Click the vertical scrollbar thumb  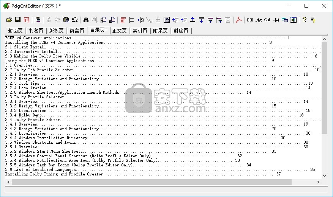324,88
